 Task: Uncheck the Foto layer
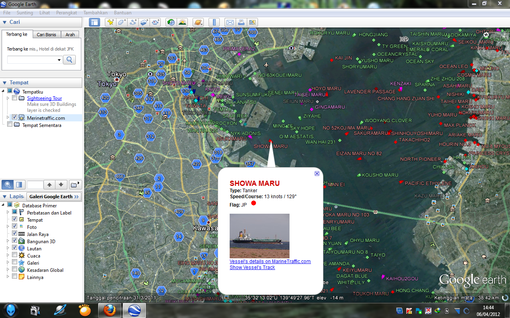tap(15, 226)
